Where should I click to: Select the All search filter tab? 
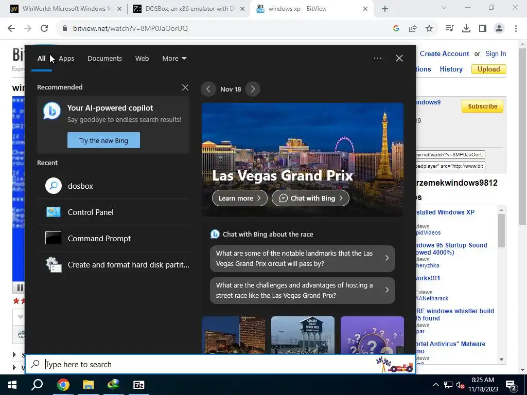click(41, 59)
